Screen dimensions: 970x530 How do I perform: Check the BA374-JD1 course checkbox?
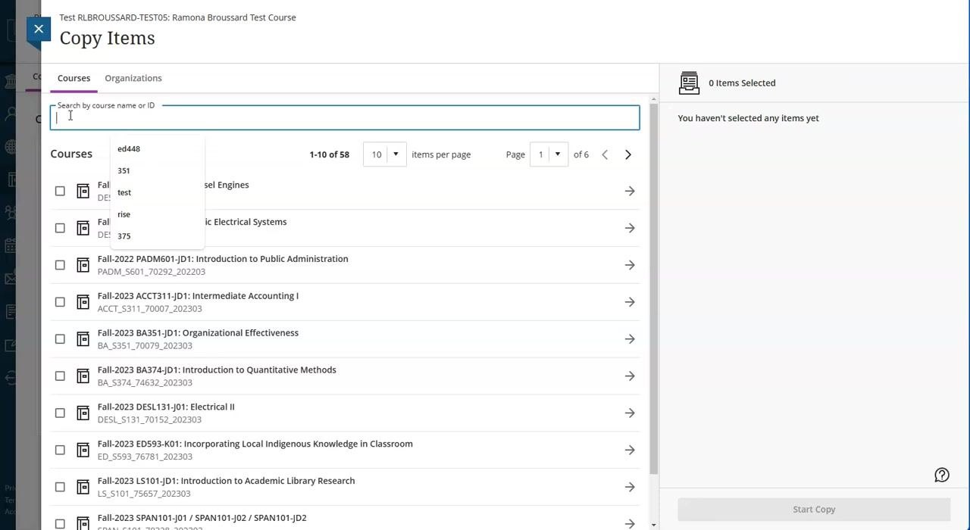pos(60,376)
